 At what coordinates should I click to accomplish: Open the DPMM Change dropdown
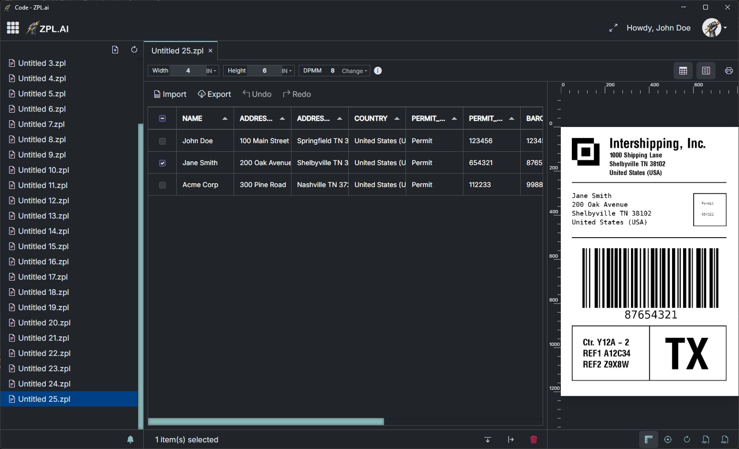coord(353,70)
